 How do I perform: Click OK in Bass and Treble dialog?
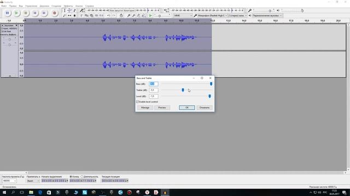pos(187,108)
